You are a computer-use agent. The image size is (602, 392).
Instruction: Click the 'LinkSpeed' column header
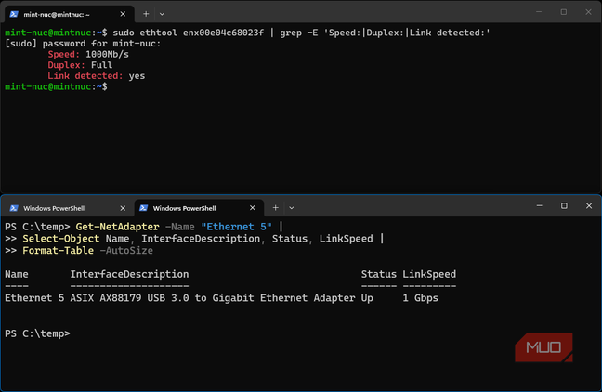pos(429,274)
